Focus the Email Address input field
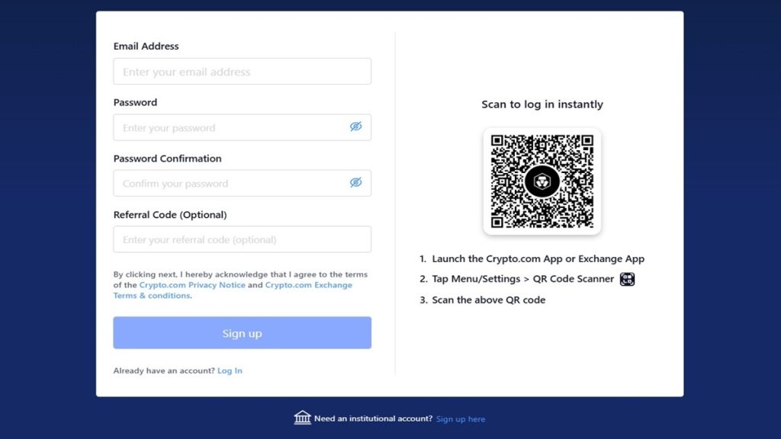Image resolution: width=781 pixels, height=439 pixels. [x=242, y=71]
